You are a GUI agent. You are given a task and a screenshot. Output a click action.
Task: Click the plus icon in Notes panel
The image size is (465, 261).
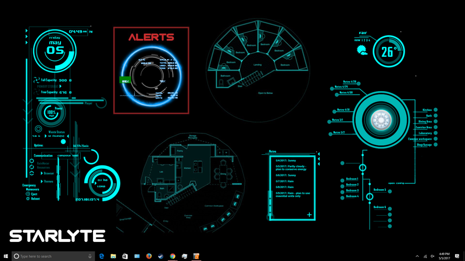tap(309, 215)
